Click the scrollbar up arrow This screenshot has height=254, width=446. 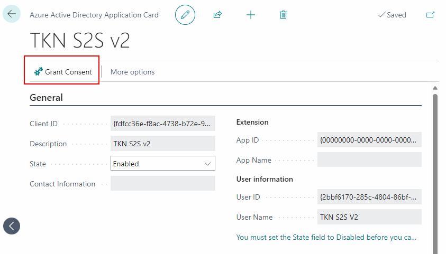click(x=435, y=88)
